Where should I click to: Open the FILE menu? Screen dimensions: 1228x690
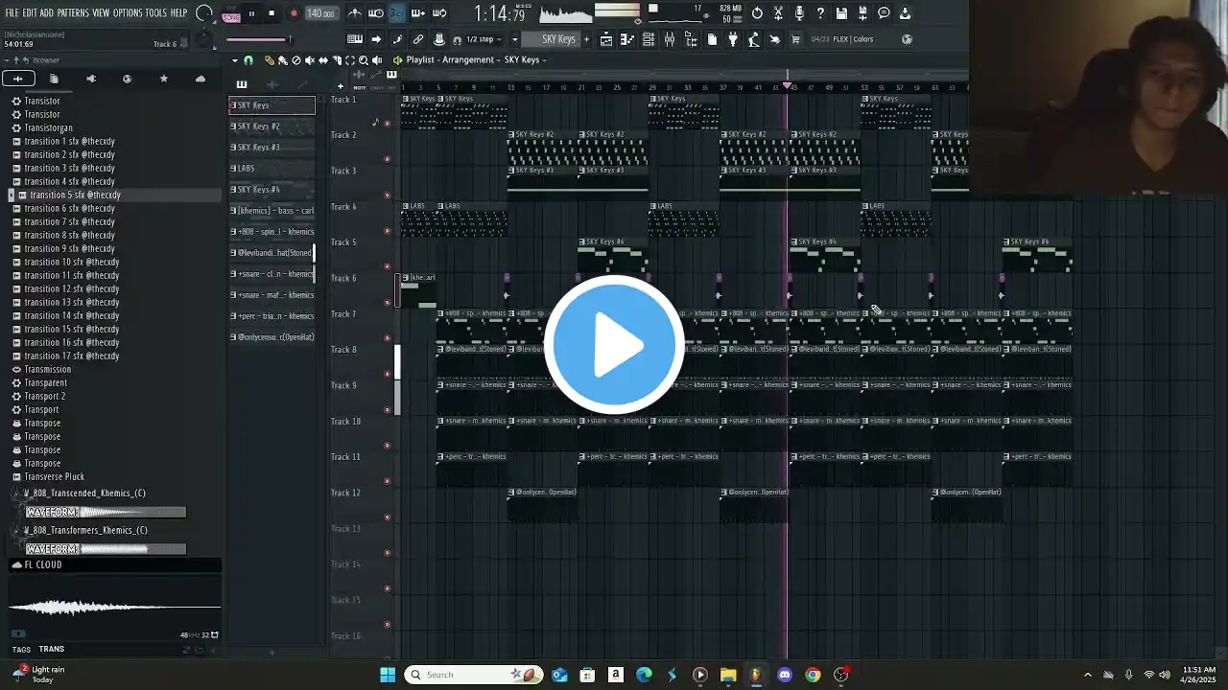12,13
